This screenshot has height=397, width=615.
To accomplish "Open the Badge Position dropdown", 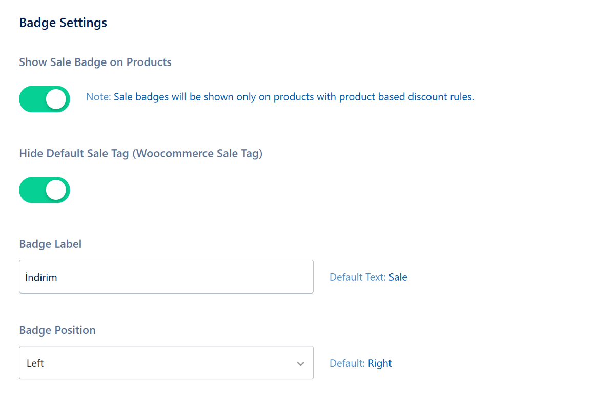I will coord(166,363).
